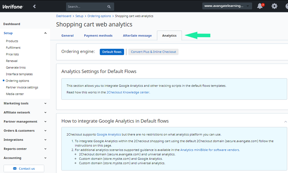Screen dimensions: 288x173
Task: Expand Reports center section
Action: pos(45,149)
